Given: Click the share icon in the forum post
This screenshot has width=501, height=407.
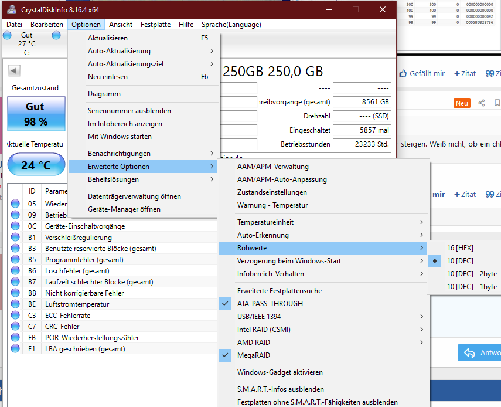Looking at the screenshot, I should click(482, 103).
